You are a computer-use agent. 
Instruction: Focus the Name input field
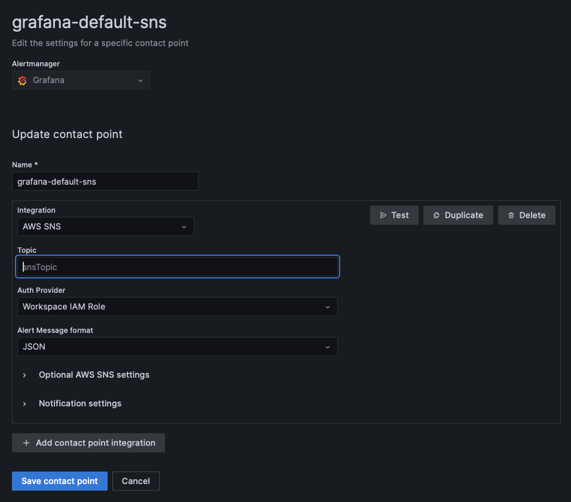[105, 181]
